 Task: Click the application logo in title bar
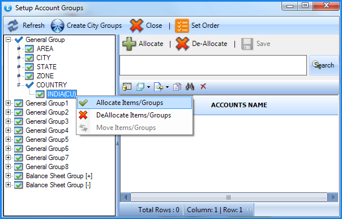coord(8,8)
